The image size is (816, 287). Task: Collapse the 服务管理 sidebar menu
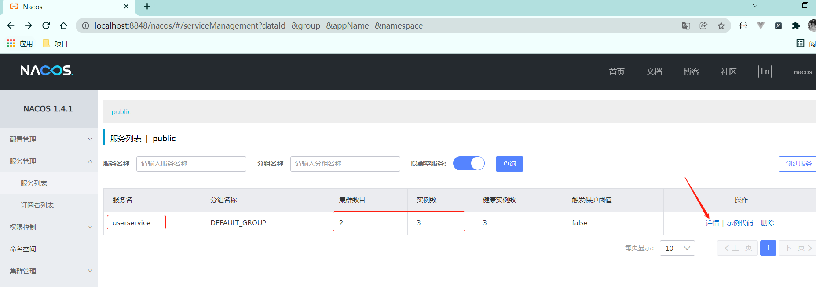(x=49, y=161)
